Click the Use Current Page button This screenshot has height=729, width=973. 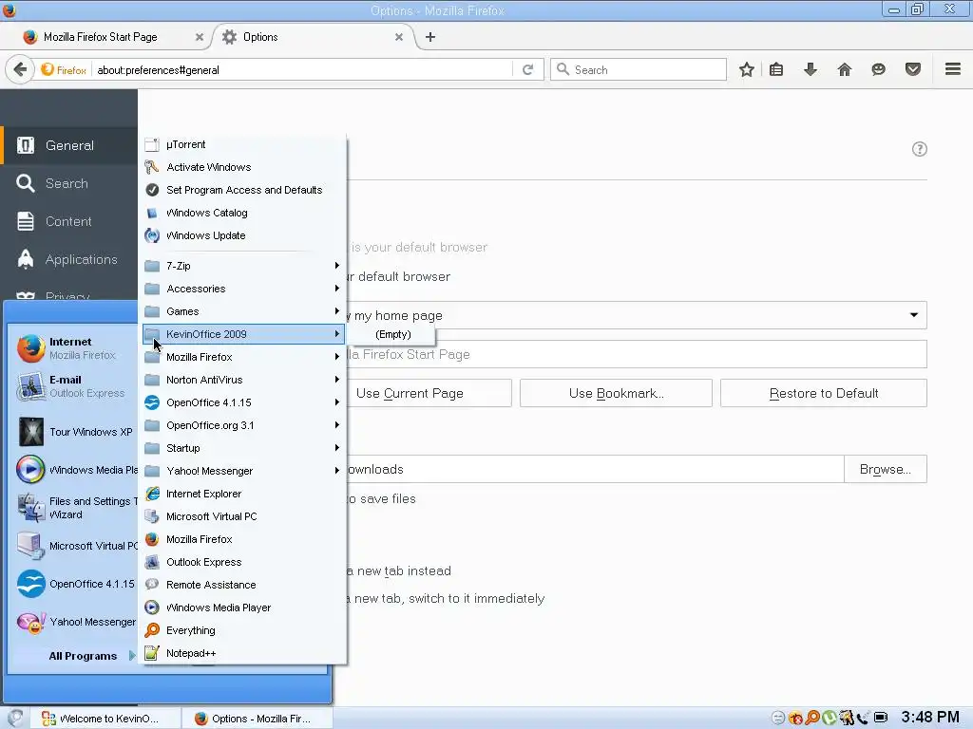pyautogui.click(x=429, y=393)
